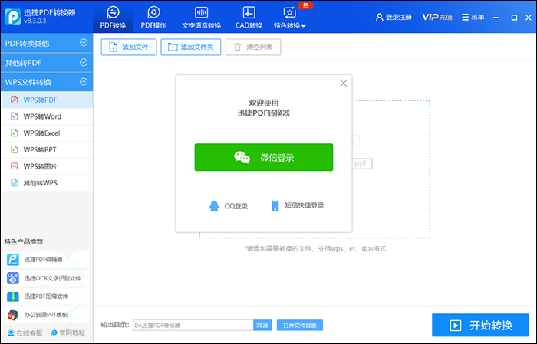Select 其他转WPS in sidebar
Image resolution: width=537 pixels, height=344 pixels.
(47, 183)
